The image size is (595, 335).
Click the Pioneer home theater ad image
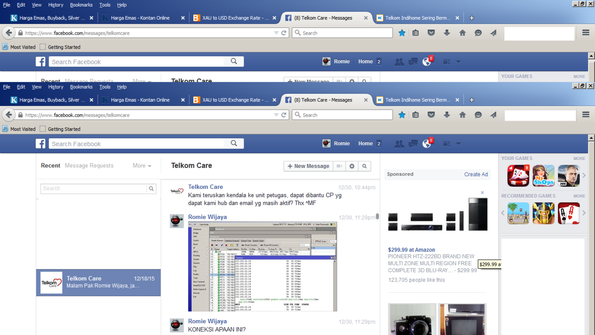438,215
